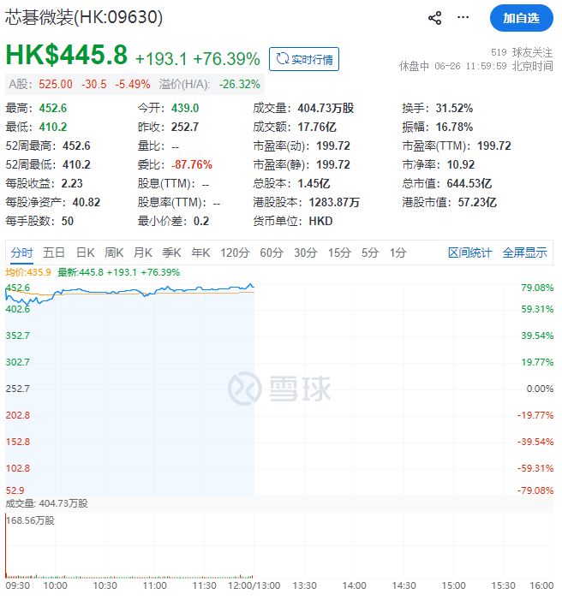Click the 均价:435.9 chart label

point(28,272)
